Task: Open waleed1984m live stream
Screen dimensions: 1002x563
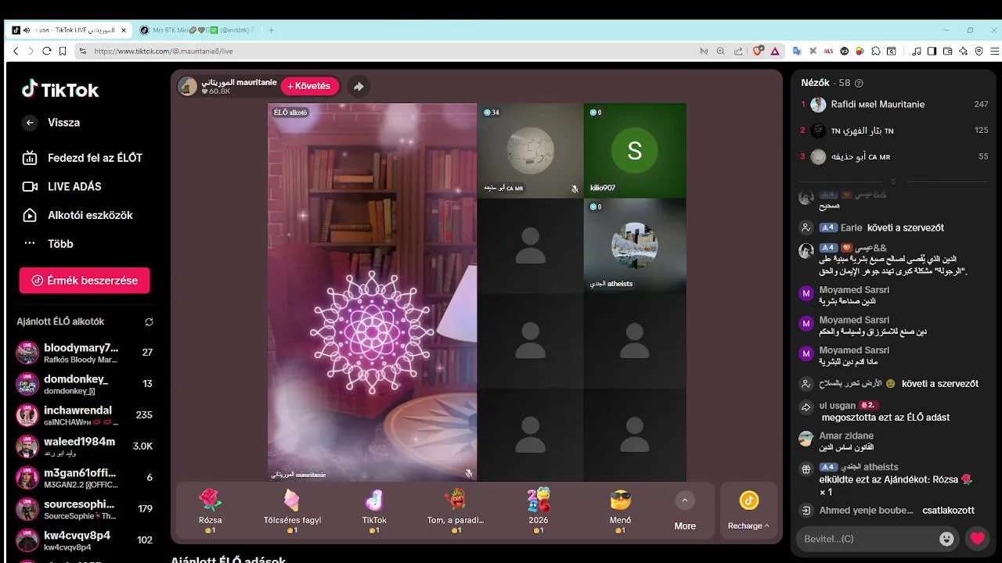Action: click(x=85, y=446)
